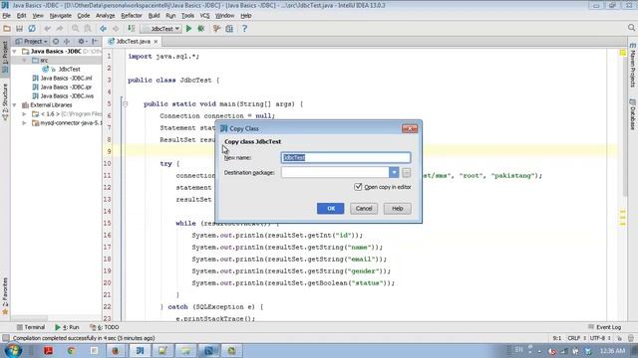Navigate Forward with the grey arrow

pos(116,29)
